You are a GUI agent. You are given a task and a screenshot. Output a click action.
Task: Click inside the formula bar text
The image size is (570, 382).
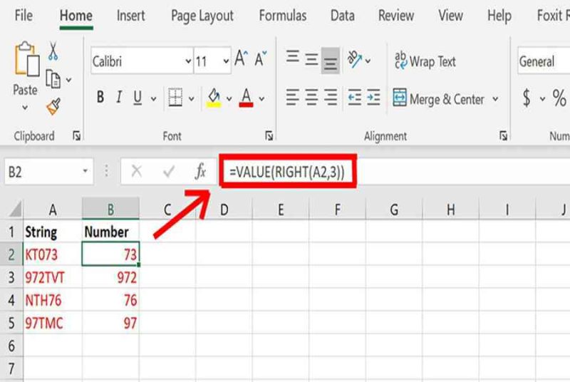[x=287, y=172]
